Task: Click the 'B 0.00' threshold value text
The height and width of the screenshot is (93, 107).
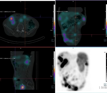Action: [103, 88]
